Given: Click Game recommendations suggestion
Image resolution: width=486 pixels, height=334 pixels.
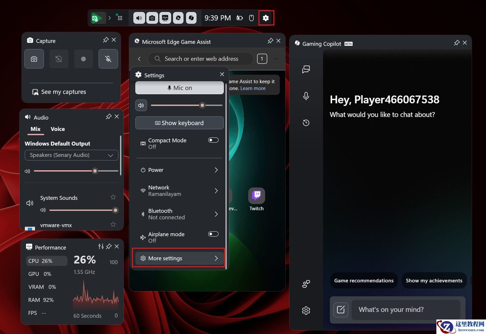Looking at the screenshot, I should 364,281.
